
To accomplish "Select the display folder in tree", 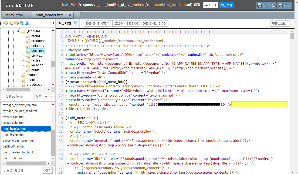I will [x=37, y=56].
